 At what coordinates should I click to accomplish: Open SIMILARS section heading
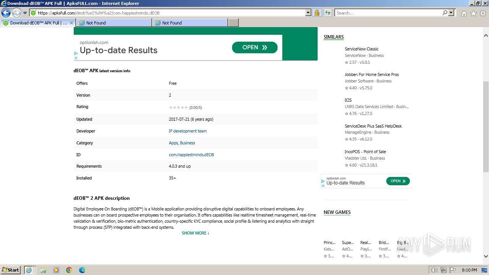[334, 37]
